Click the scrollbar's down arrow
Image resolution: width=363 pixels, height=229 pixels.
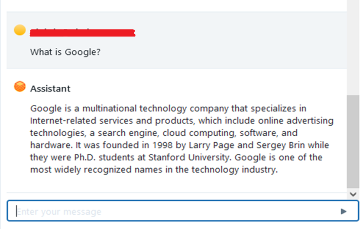click(353, 195)
